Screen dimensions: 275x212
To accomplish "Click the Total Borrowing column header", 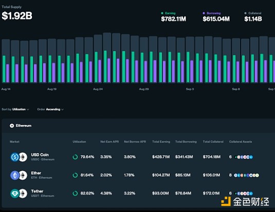I will (x=186, y=142).
